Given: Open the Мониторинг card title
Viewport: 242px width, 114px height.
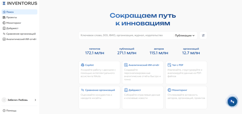Looking at the screenshot, I should click(x=180, y=90).
